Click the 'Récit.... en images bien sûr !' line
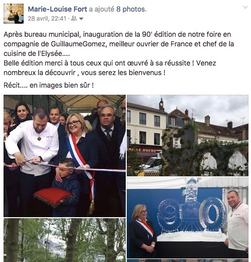 coord(49,85)
